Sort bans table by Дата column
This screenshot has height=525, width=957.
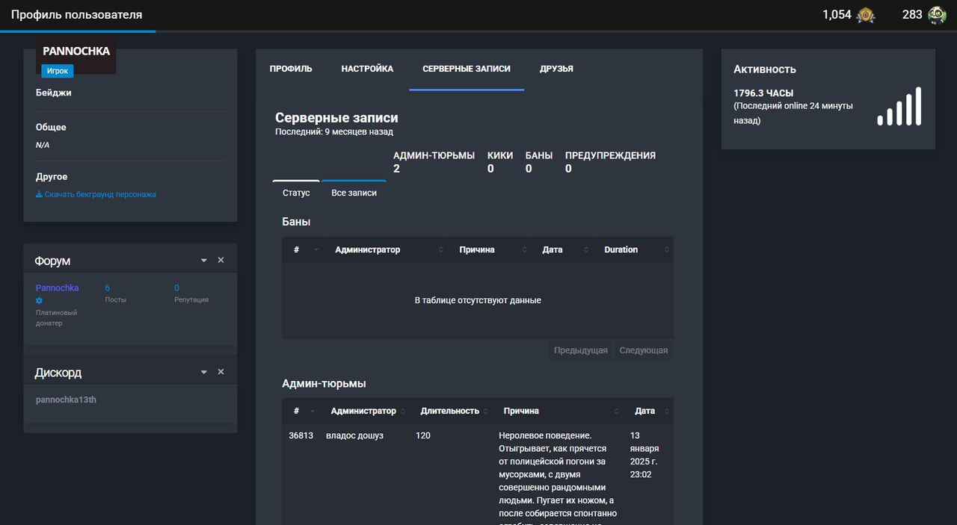pos(564,249)
